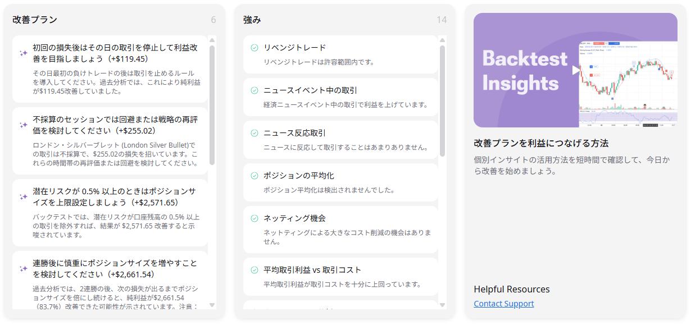Screen dimensions: 691x325
Task: Click green check icon next to ポジションの平均化
Action: pyautogui.click(x=254, y=176)
